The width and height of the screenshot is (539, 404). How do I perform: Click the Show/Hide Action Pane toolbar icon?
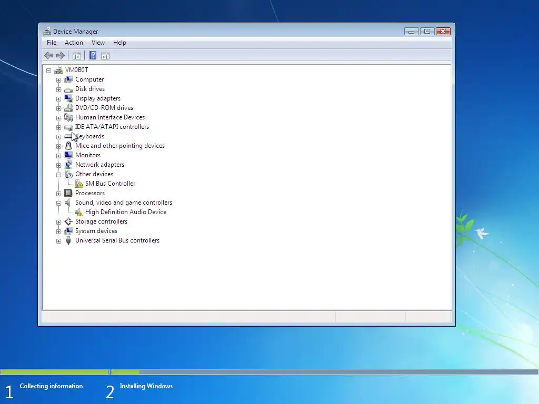click(x=105, y=56)
